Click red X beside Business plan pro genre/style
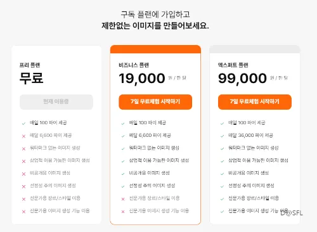This screenshot has height=232, width=317. click(x=123, y=199)
